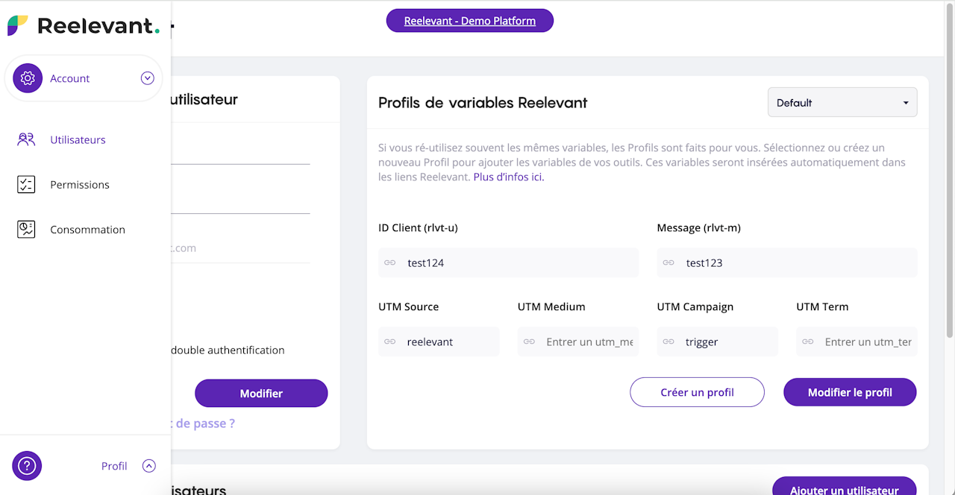The width and height of the screenshot is (955, 495).
Task: Follow the Plus d'infos ici link
Action: pyautogui.click(x=509, y=177)
